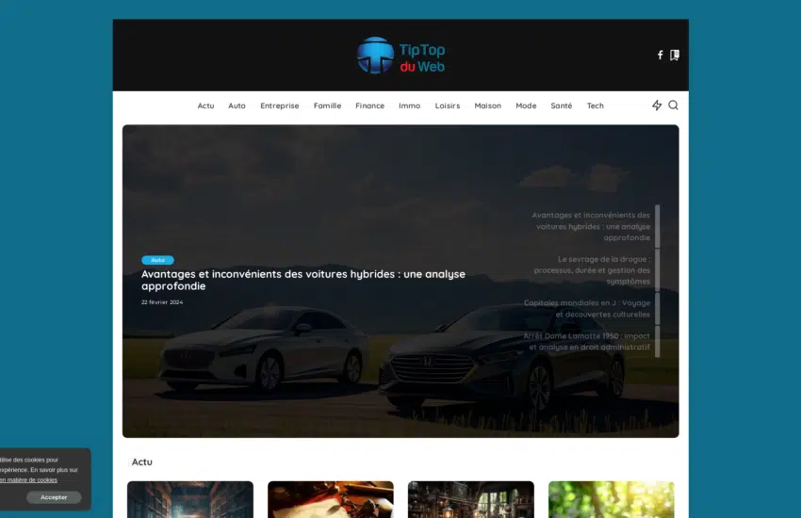
Task: Navigate to Immo section
Action: click(x=410, y=105)
